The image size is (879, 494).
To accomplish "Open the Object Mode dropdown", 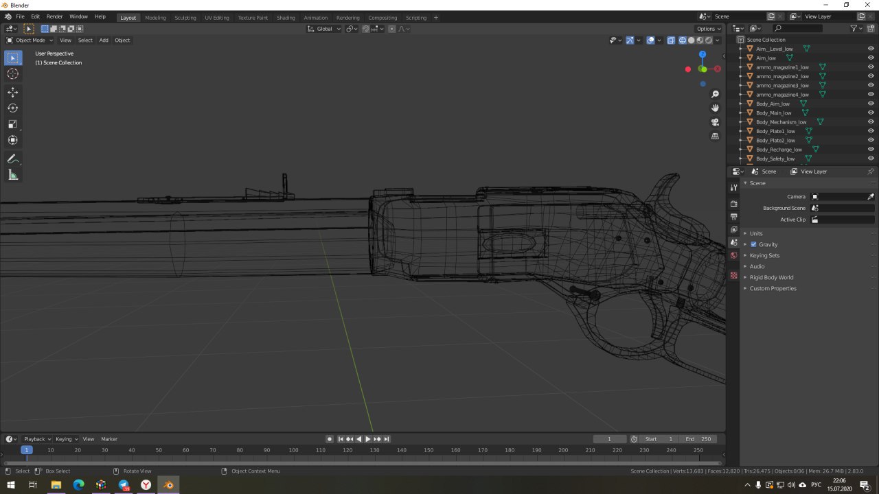I will point(30,40).
